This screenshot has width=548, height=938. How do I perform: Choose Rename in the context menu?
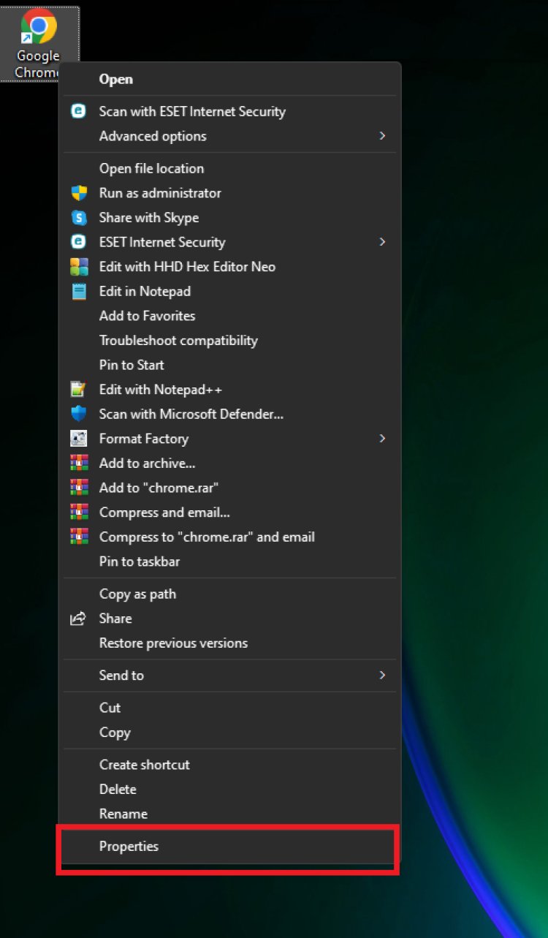point(123,814)
